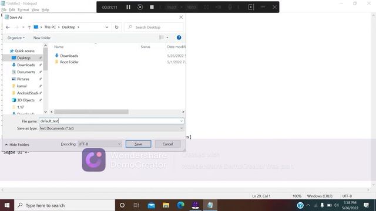Expand the File name dropdown
The image size is (376, 211).
(182, 121)
